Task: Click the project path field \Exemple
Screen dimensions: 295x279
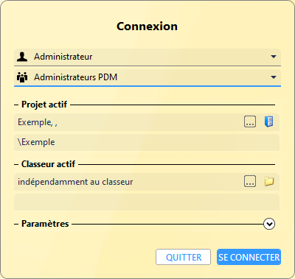Action: [147, 142]
